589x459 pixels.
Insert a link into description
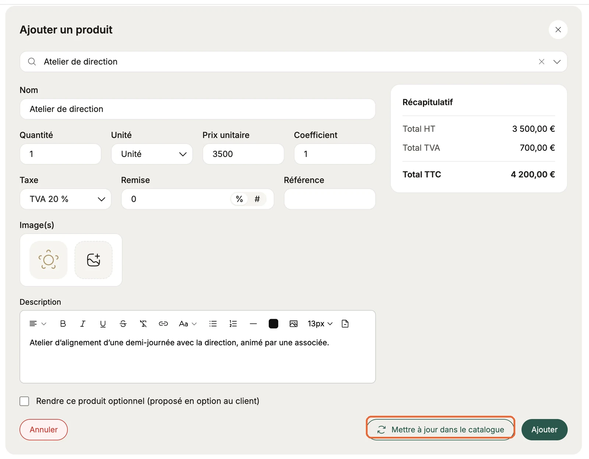click(163, 324)
